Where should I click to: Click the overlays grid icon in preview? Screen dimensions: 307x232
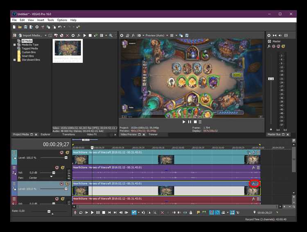[x=172, y=36]
